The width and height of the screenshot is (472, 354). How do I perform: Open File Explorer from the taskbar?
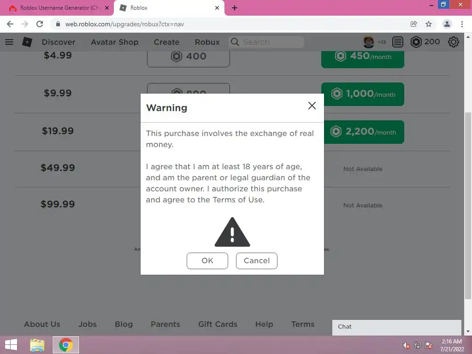37,345
